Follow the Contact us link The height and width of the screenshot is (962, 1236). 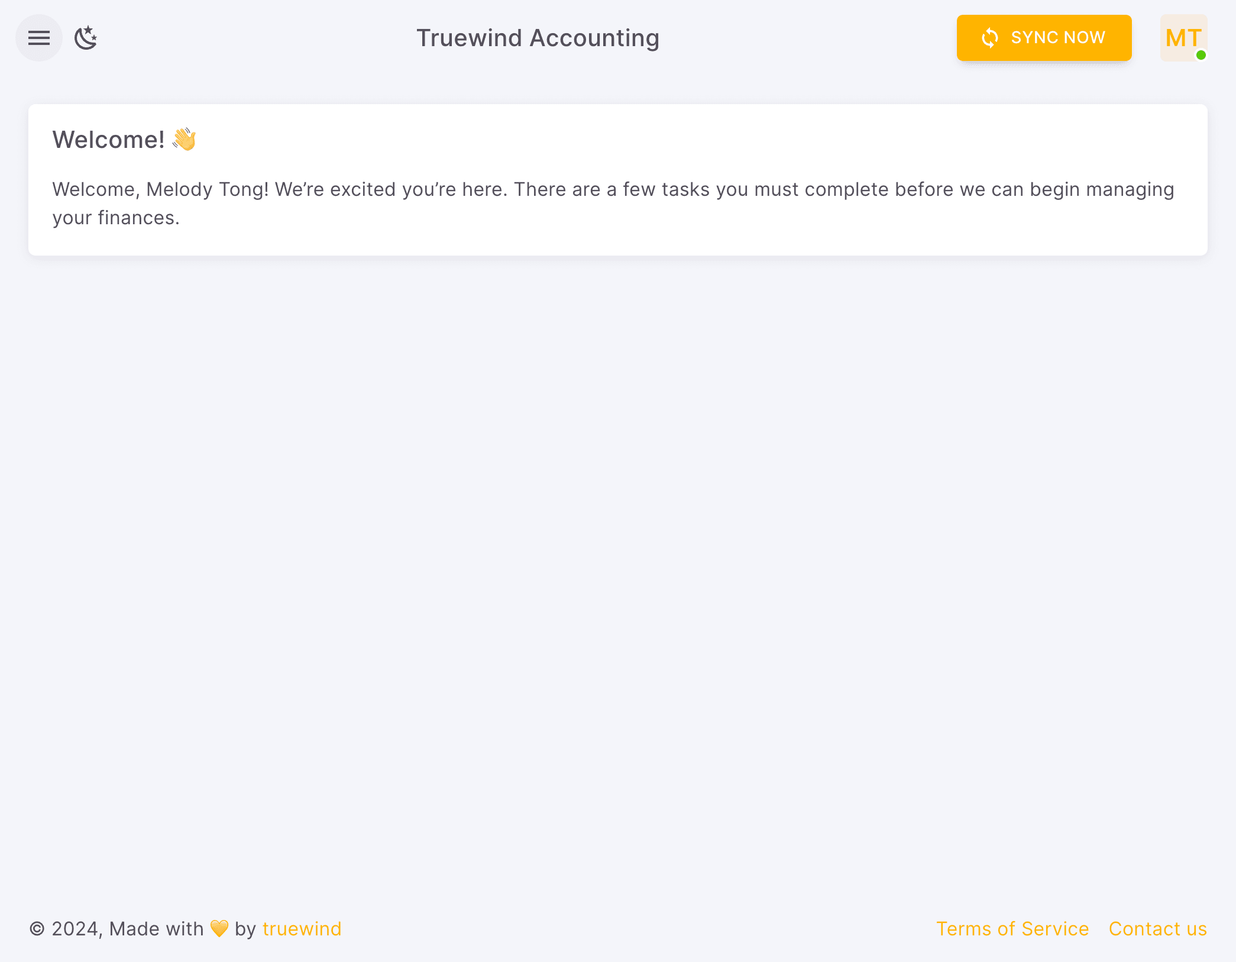[1157, 929]
